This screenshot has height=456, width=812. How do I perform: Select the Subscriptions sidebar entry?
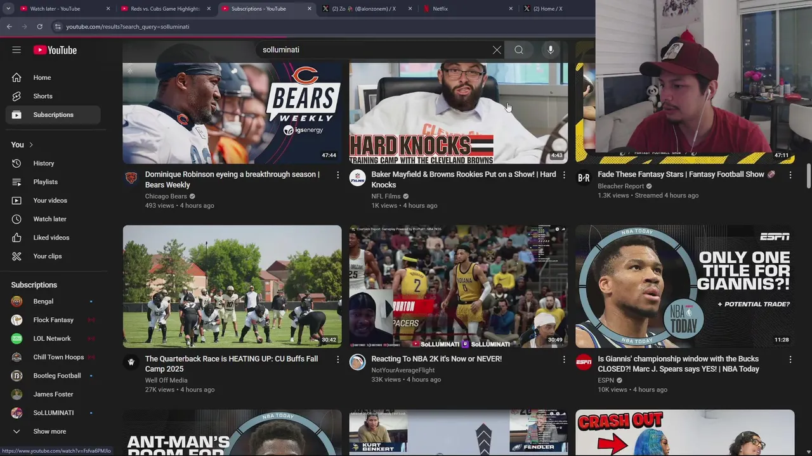[x=53, y=115]
